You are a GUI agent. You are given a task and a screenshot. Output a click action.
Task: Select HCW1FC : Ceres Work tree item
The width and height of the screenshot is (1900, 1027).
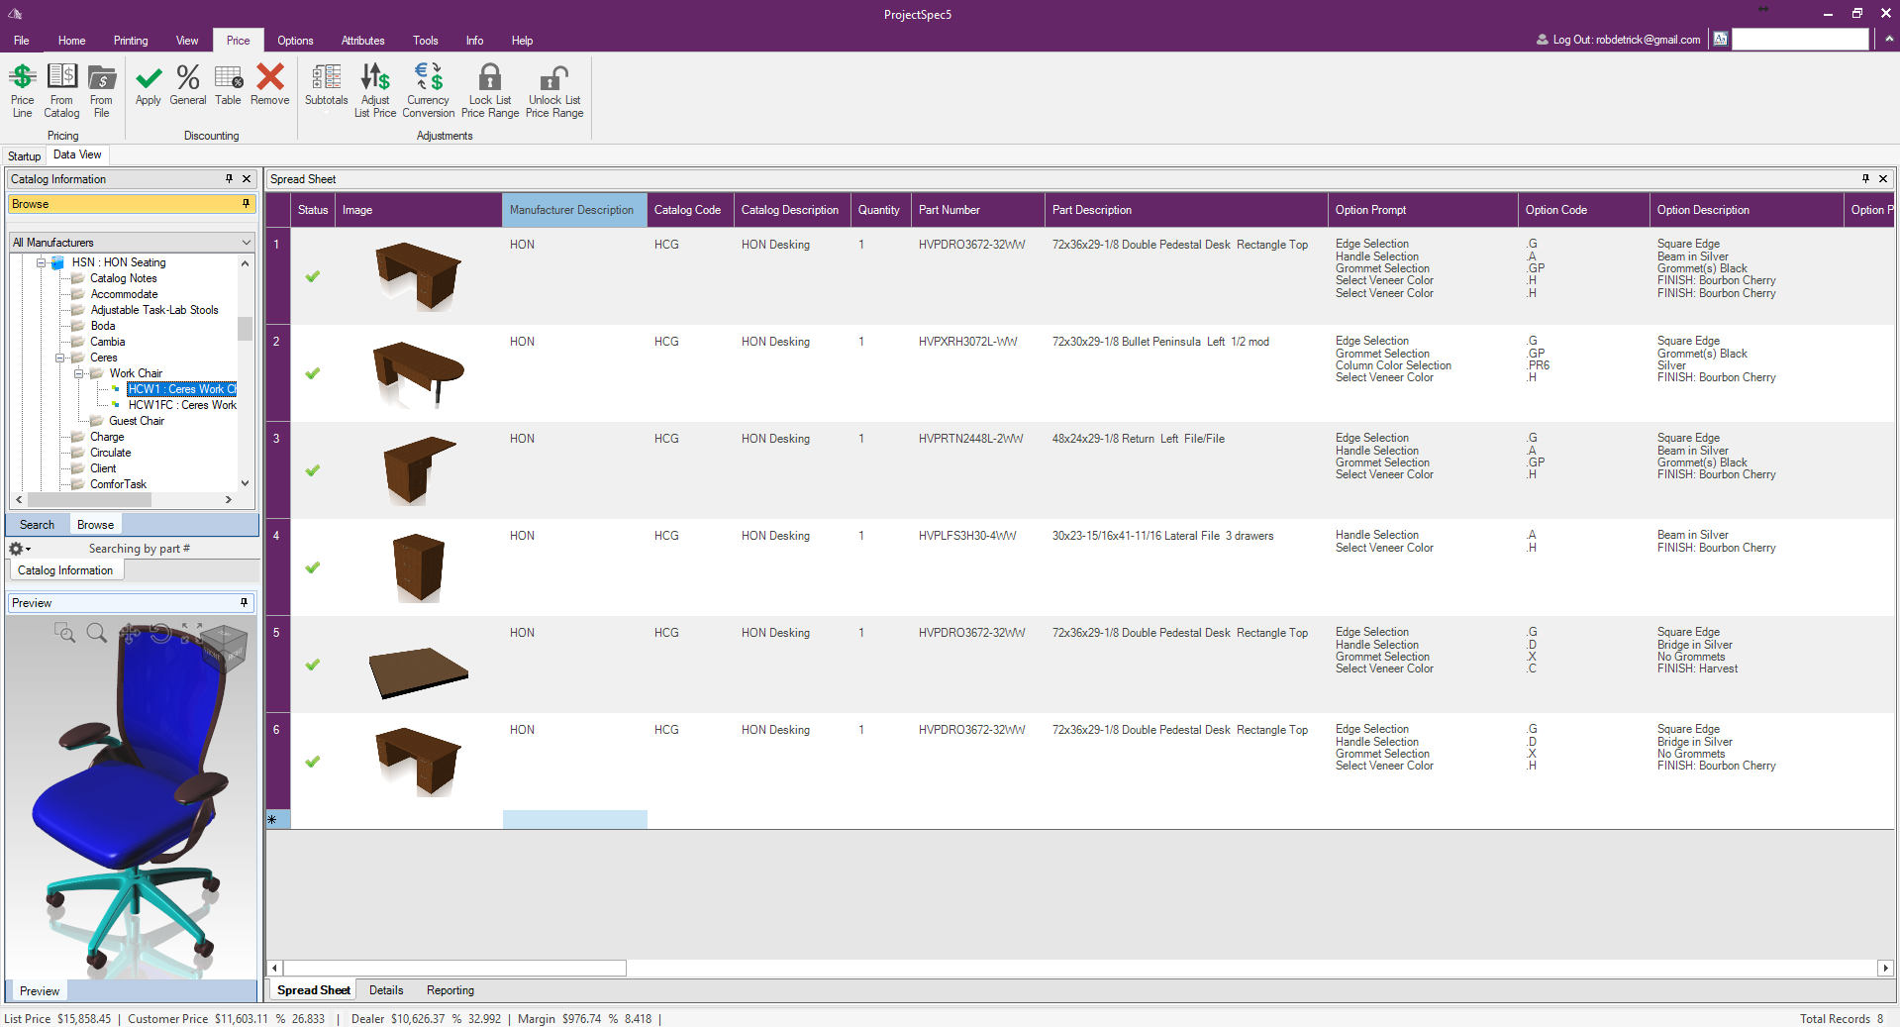coord(182,405)
